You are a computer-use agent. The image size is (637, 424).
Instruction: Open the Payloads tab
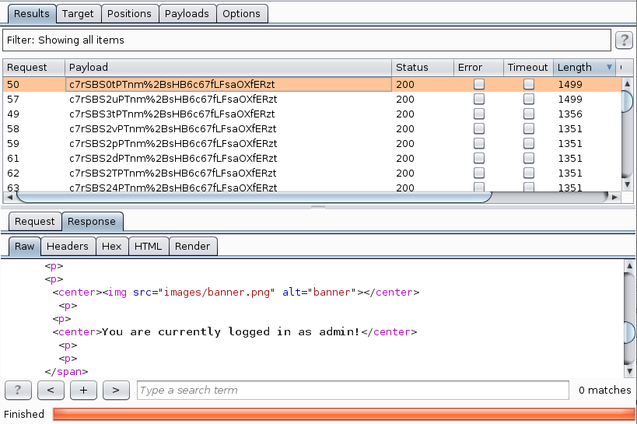tap(187, 14)
